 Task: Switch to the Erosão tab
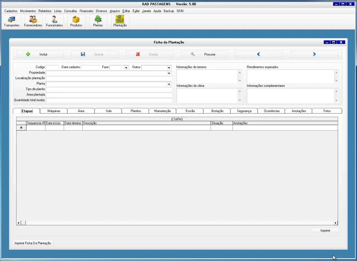pyautogui.click(x=190, y=111)
